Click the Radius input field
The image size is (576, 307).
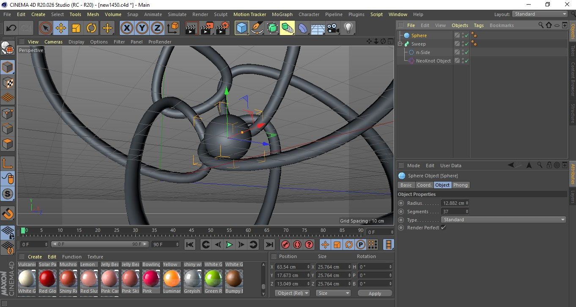(x=453, y=203)
